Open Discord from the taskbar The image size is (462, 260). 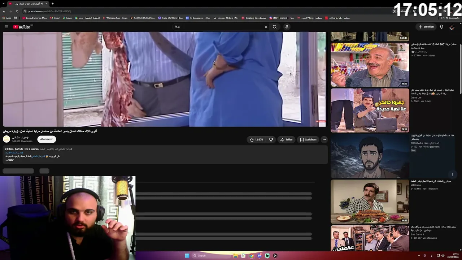259,256
